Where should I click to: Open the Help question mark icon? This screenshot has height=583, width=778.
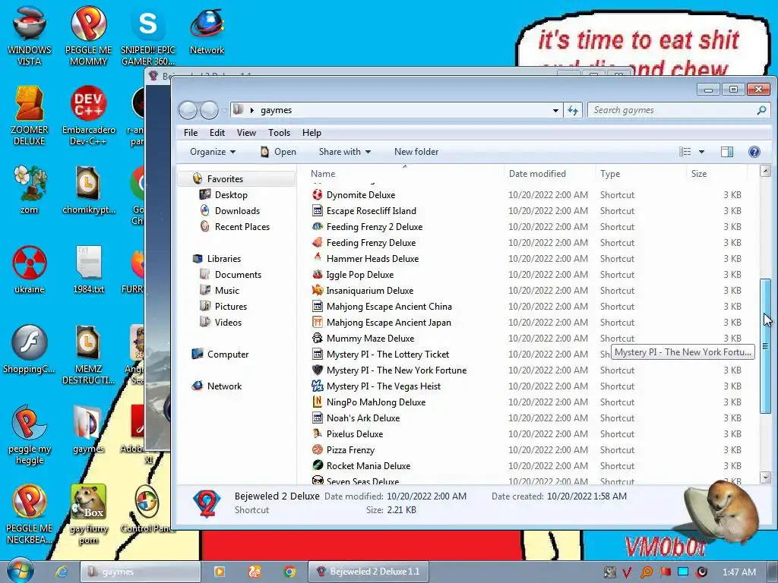pyautogui.click(x=754, y=152)
